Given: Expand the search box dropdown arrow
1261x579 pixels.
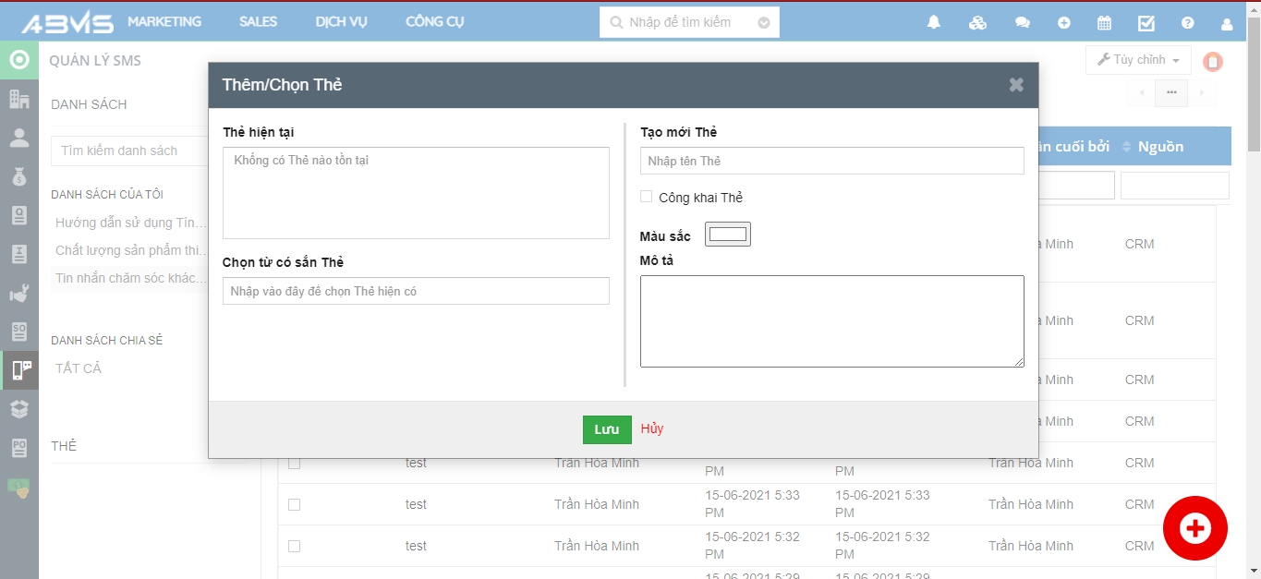Looking at the screenshot, I should [764, 22].
